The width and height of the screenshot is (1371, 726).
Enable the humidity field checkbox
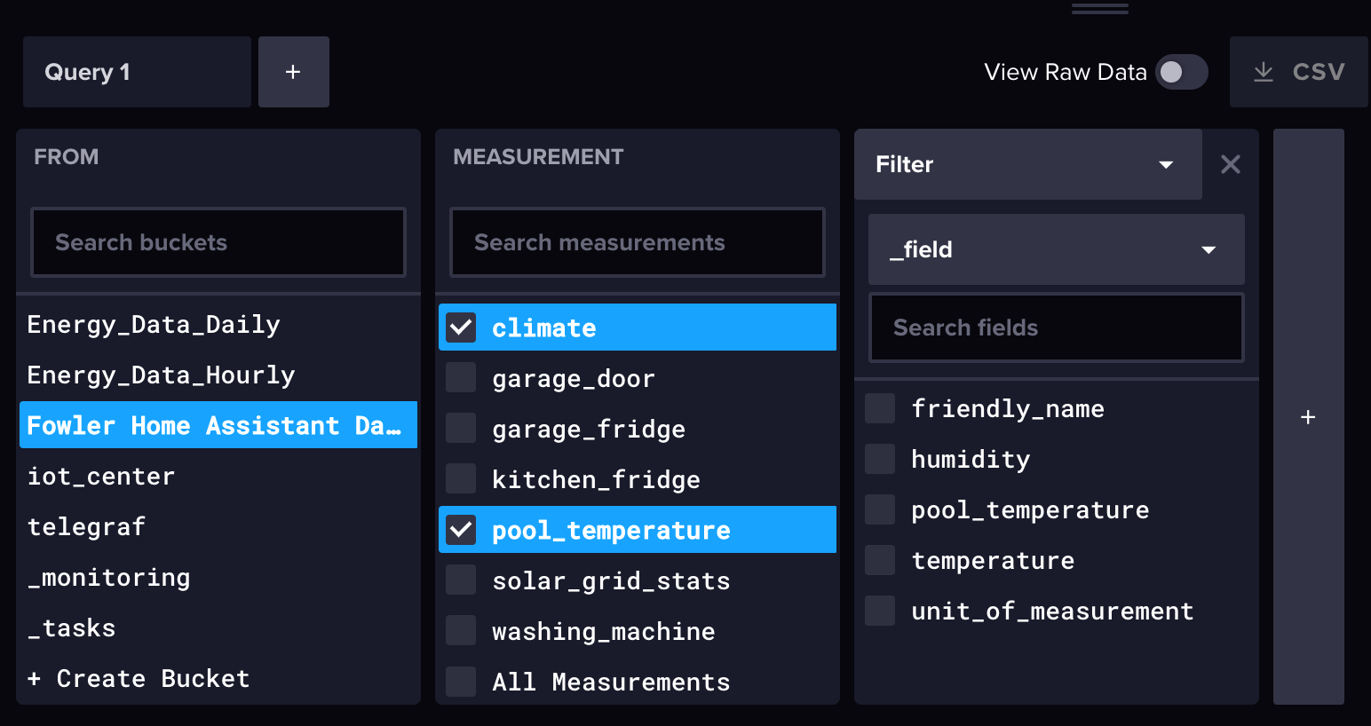pyautogui.click(x=881, y=459)
